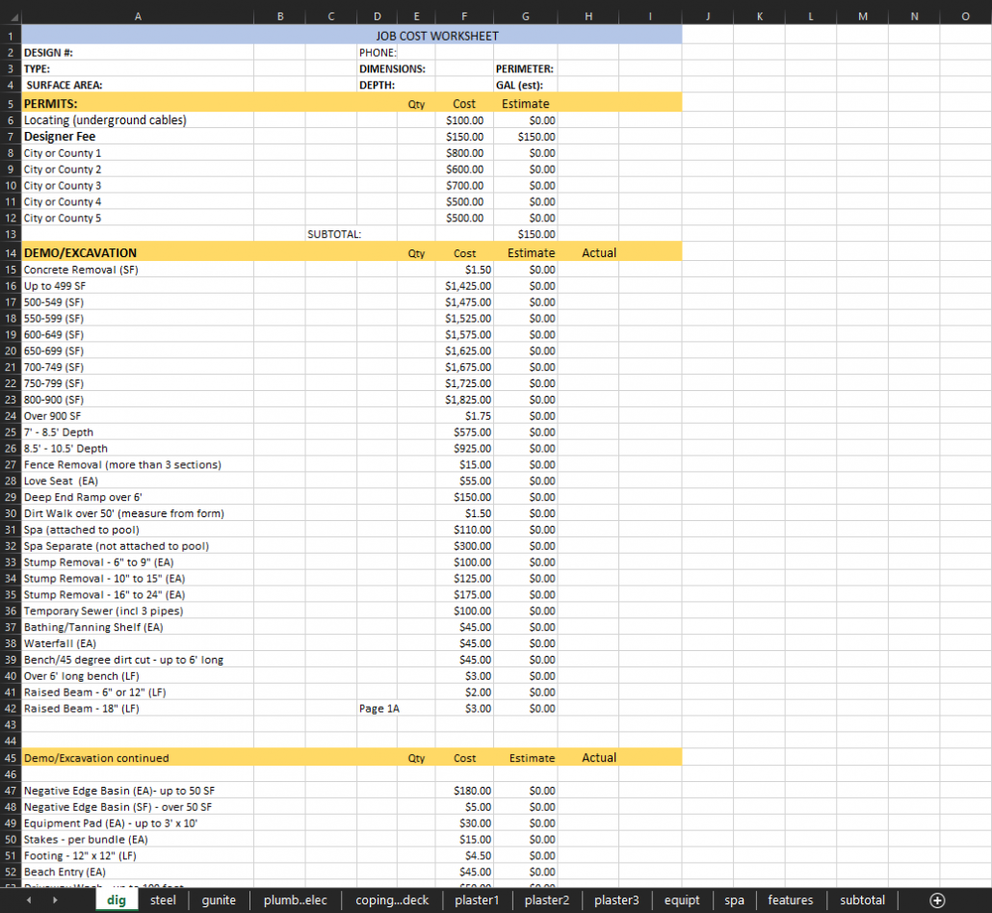Select the Page 1A cell
The height and width of the screenshot is (913, 992).
click(x=379, y=709)
